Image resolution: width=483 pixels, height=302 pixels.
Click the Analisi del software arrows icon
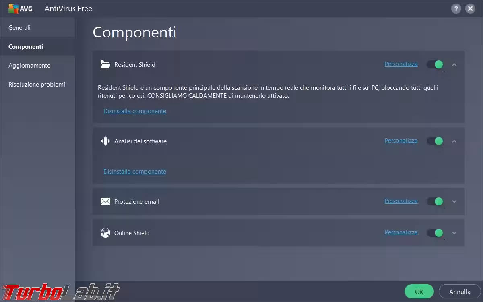pyautogui.click(x=105, y=141)
